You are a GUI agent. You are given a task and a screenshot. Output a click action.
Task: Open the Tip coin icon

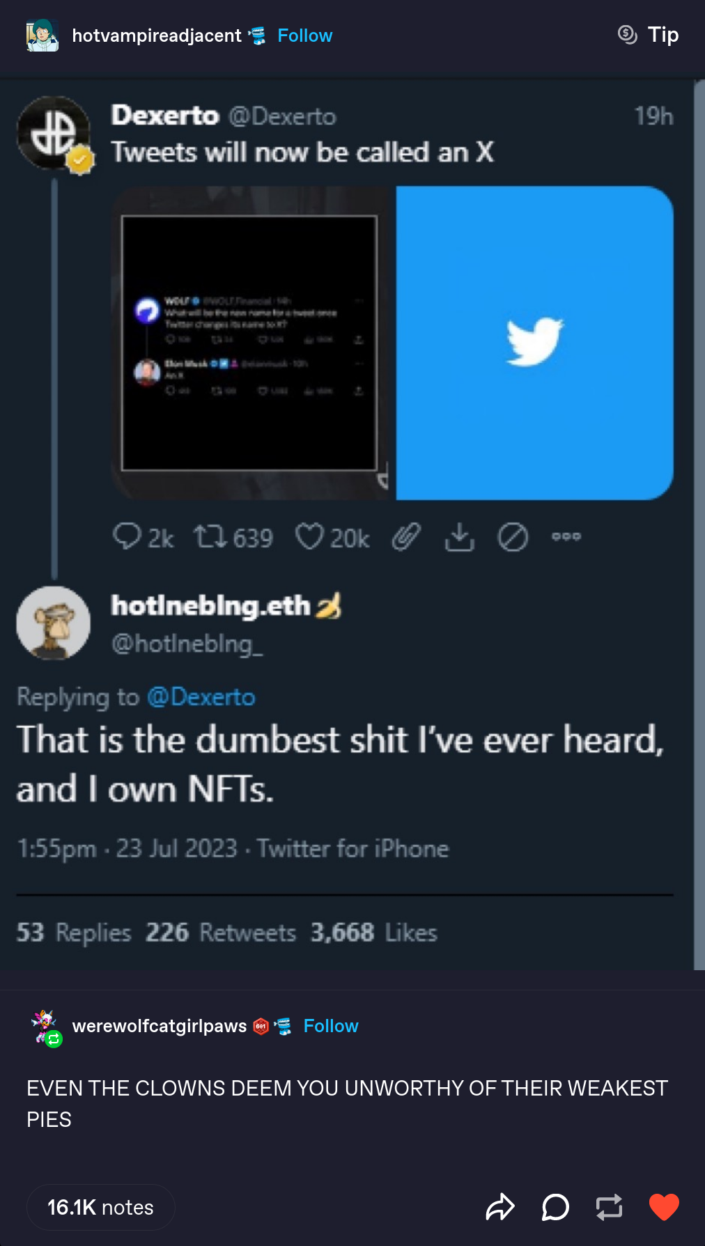627,34
